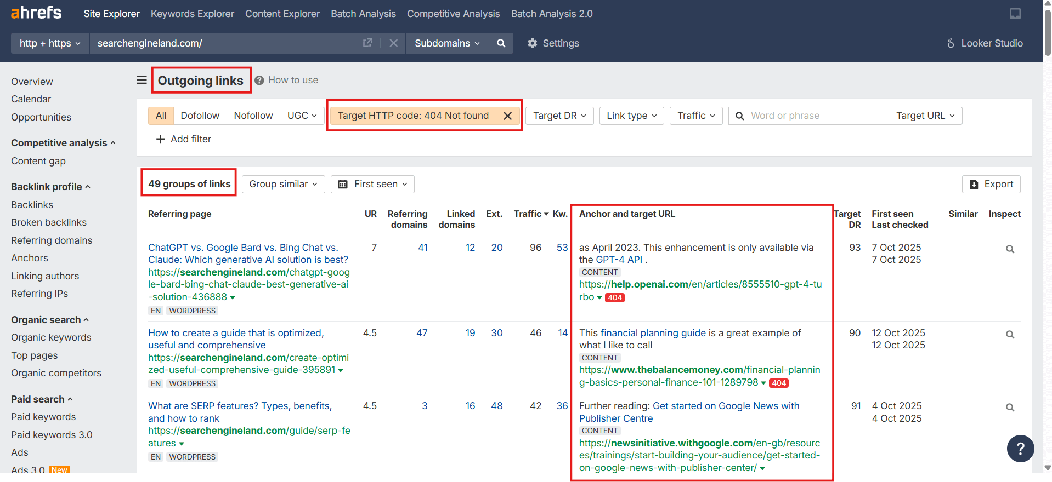Screen dimensions: 1052x482
Task: Open URL in new tab icon
Action: click(x=367, y=43)
